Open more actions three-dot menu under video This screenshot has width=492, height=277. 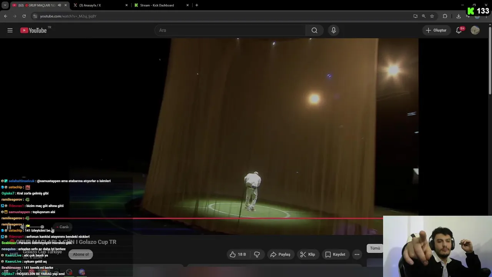coord(357,254)
